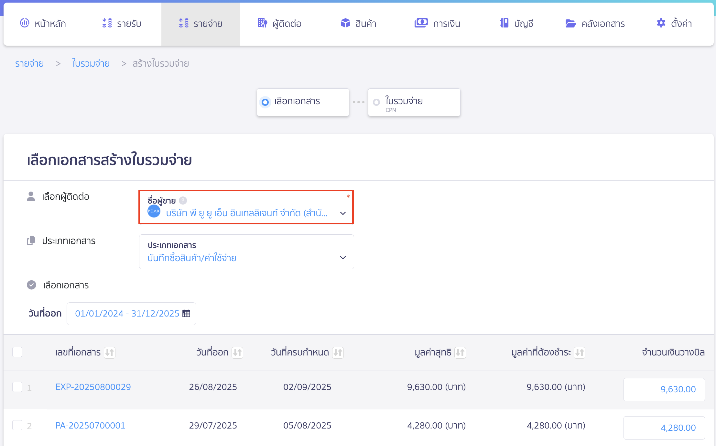This screenshot has width=716, height=446.
Task: Tick the checkbox for PA-20250700001 row
Action: pos(17,425)
